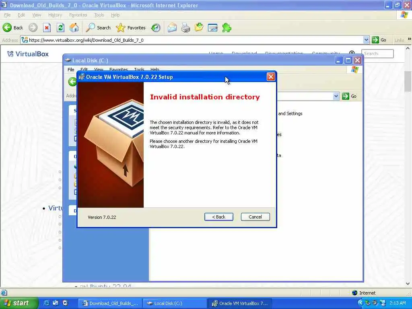This screenshot has width=412, height=309.
Task: Switch to Download_Old_Builds taskbar button
Action: point(110,303)
